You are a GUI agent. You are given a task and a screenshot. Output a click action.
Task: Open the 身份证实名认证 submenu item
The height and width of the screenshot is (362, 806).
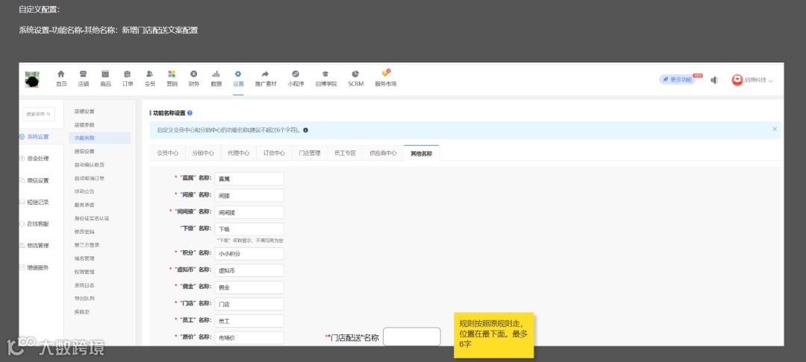click(x=92, y=218)
